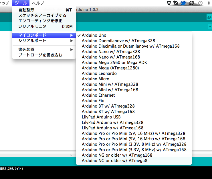The width and height of the screenshot is (212, 179).
Task: Select Arduino Nano w/ ATmega168
Action: [x=134, y=57]
